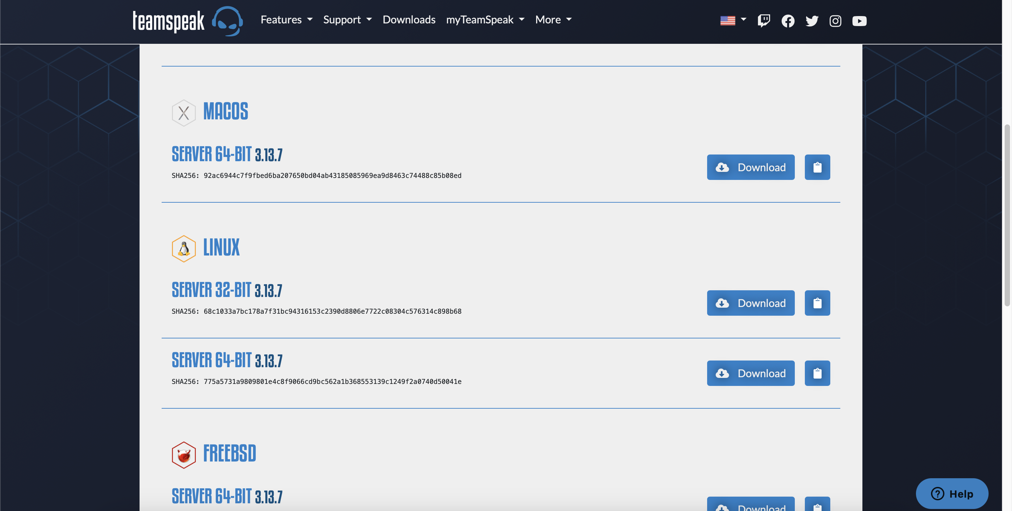Click the MACOS section heading

click(x=226, y=111)
